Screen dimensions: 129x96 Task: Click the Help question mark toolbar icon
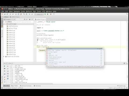tap(54, 14)
